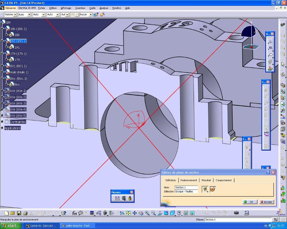Image resolution: width=287 pixels, height=229 pixels.
Task: Expand the AXe (AXe.1) tree node
Action: (x=2, y=91)
